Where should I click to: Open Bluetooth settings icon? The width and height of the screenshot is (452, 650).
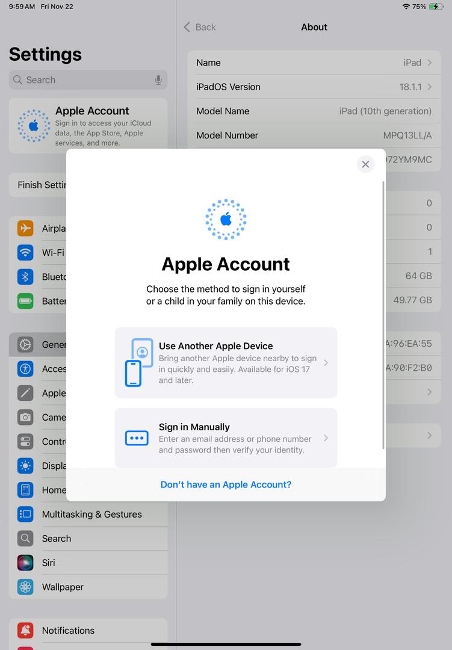[x=25, y=276]
